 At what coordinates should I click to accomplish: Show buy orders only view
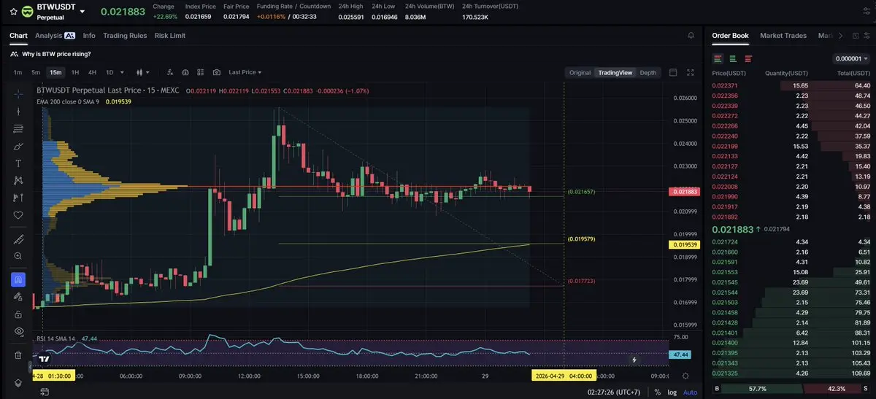pos(733,58)
